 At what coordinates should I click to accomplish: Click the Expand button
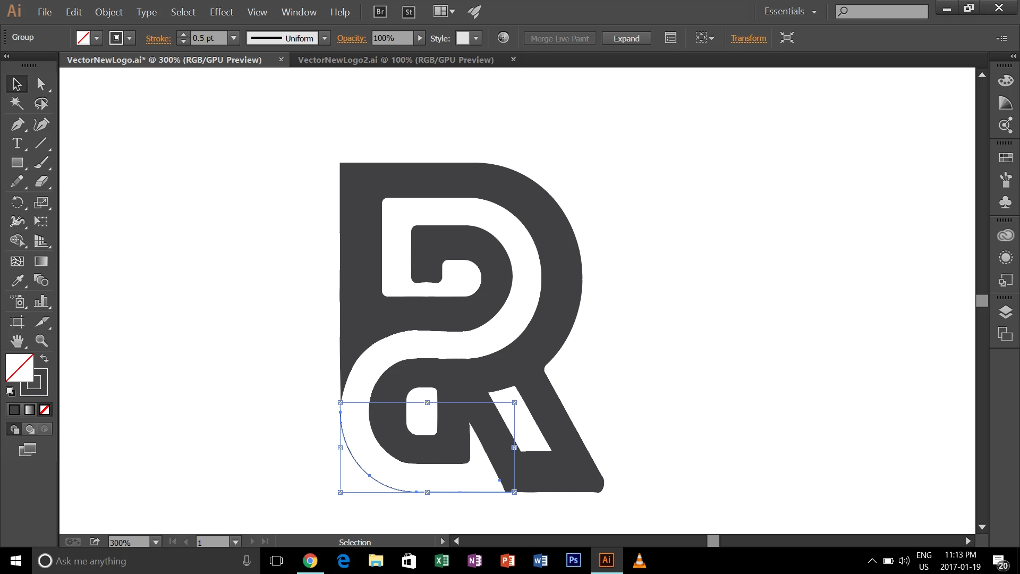[626, 38]
